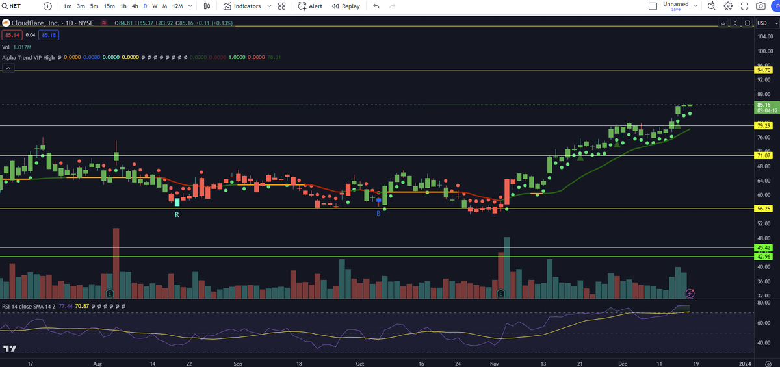Screen dimensions: 780x367
Task: Click the red 85.14 sell price button
Action: pyautogui.click(x=12, y=34)
